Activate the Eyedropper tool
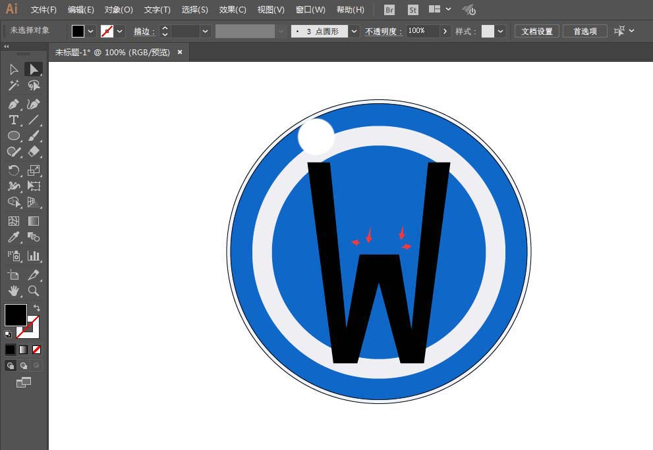Viewport: 653px width, 450px height. click(x=13, y=237)
